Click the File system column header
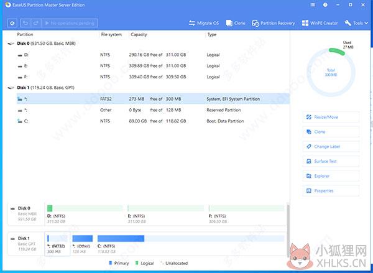This screenshot has height=273, width=373. coord(111,34)
